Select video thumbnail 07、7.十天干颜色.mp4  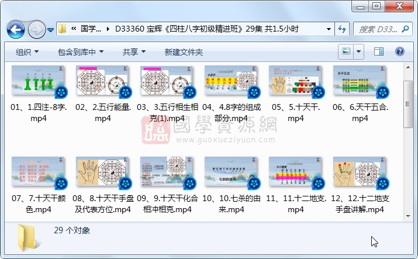(39, 172)
